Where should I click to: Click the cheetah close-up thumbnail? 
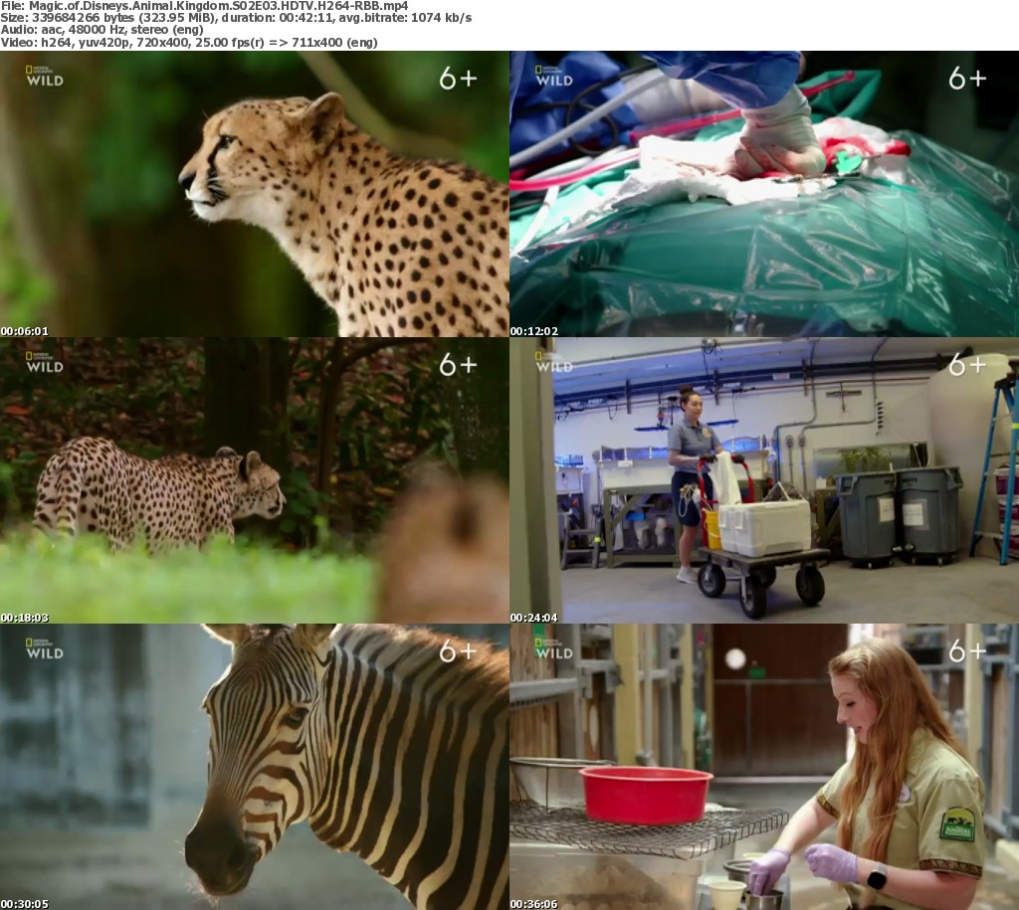(255, 194)
